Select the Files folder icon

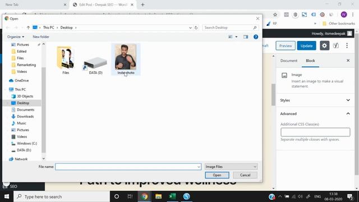(x=66, y=57)
